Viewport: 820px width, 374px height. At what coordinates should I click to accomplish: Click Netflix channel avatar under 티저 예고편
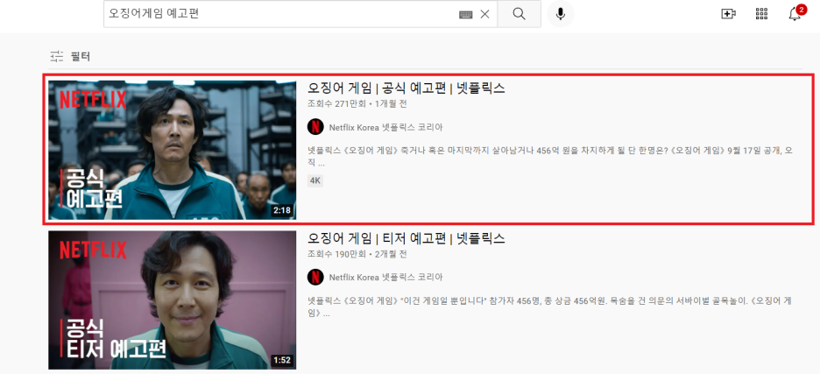315,278
